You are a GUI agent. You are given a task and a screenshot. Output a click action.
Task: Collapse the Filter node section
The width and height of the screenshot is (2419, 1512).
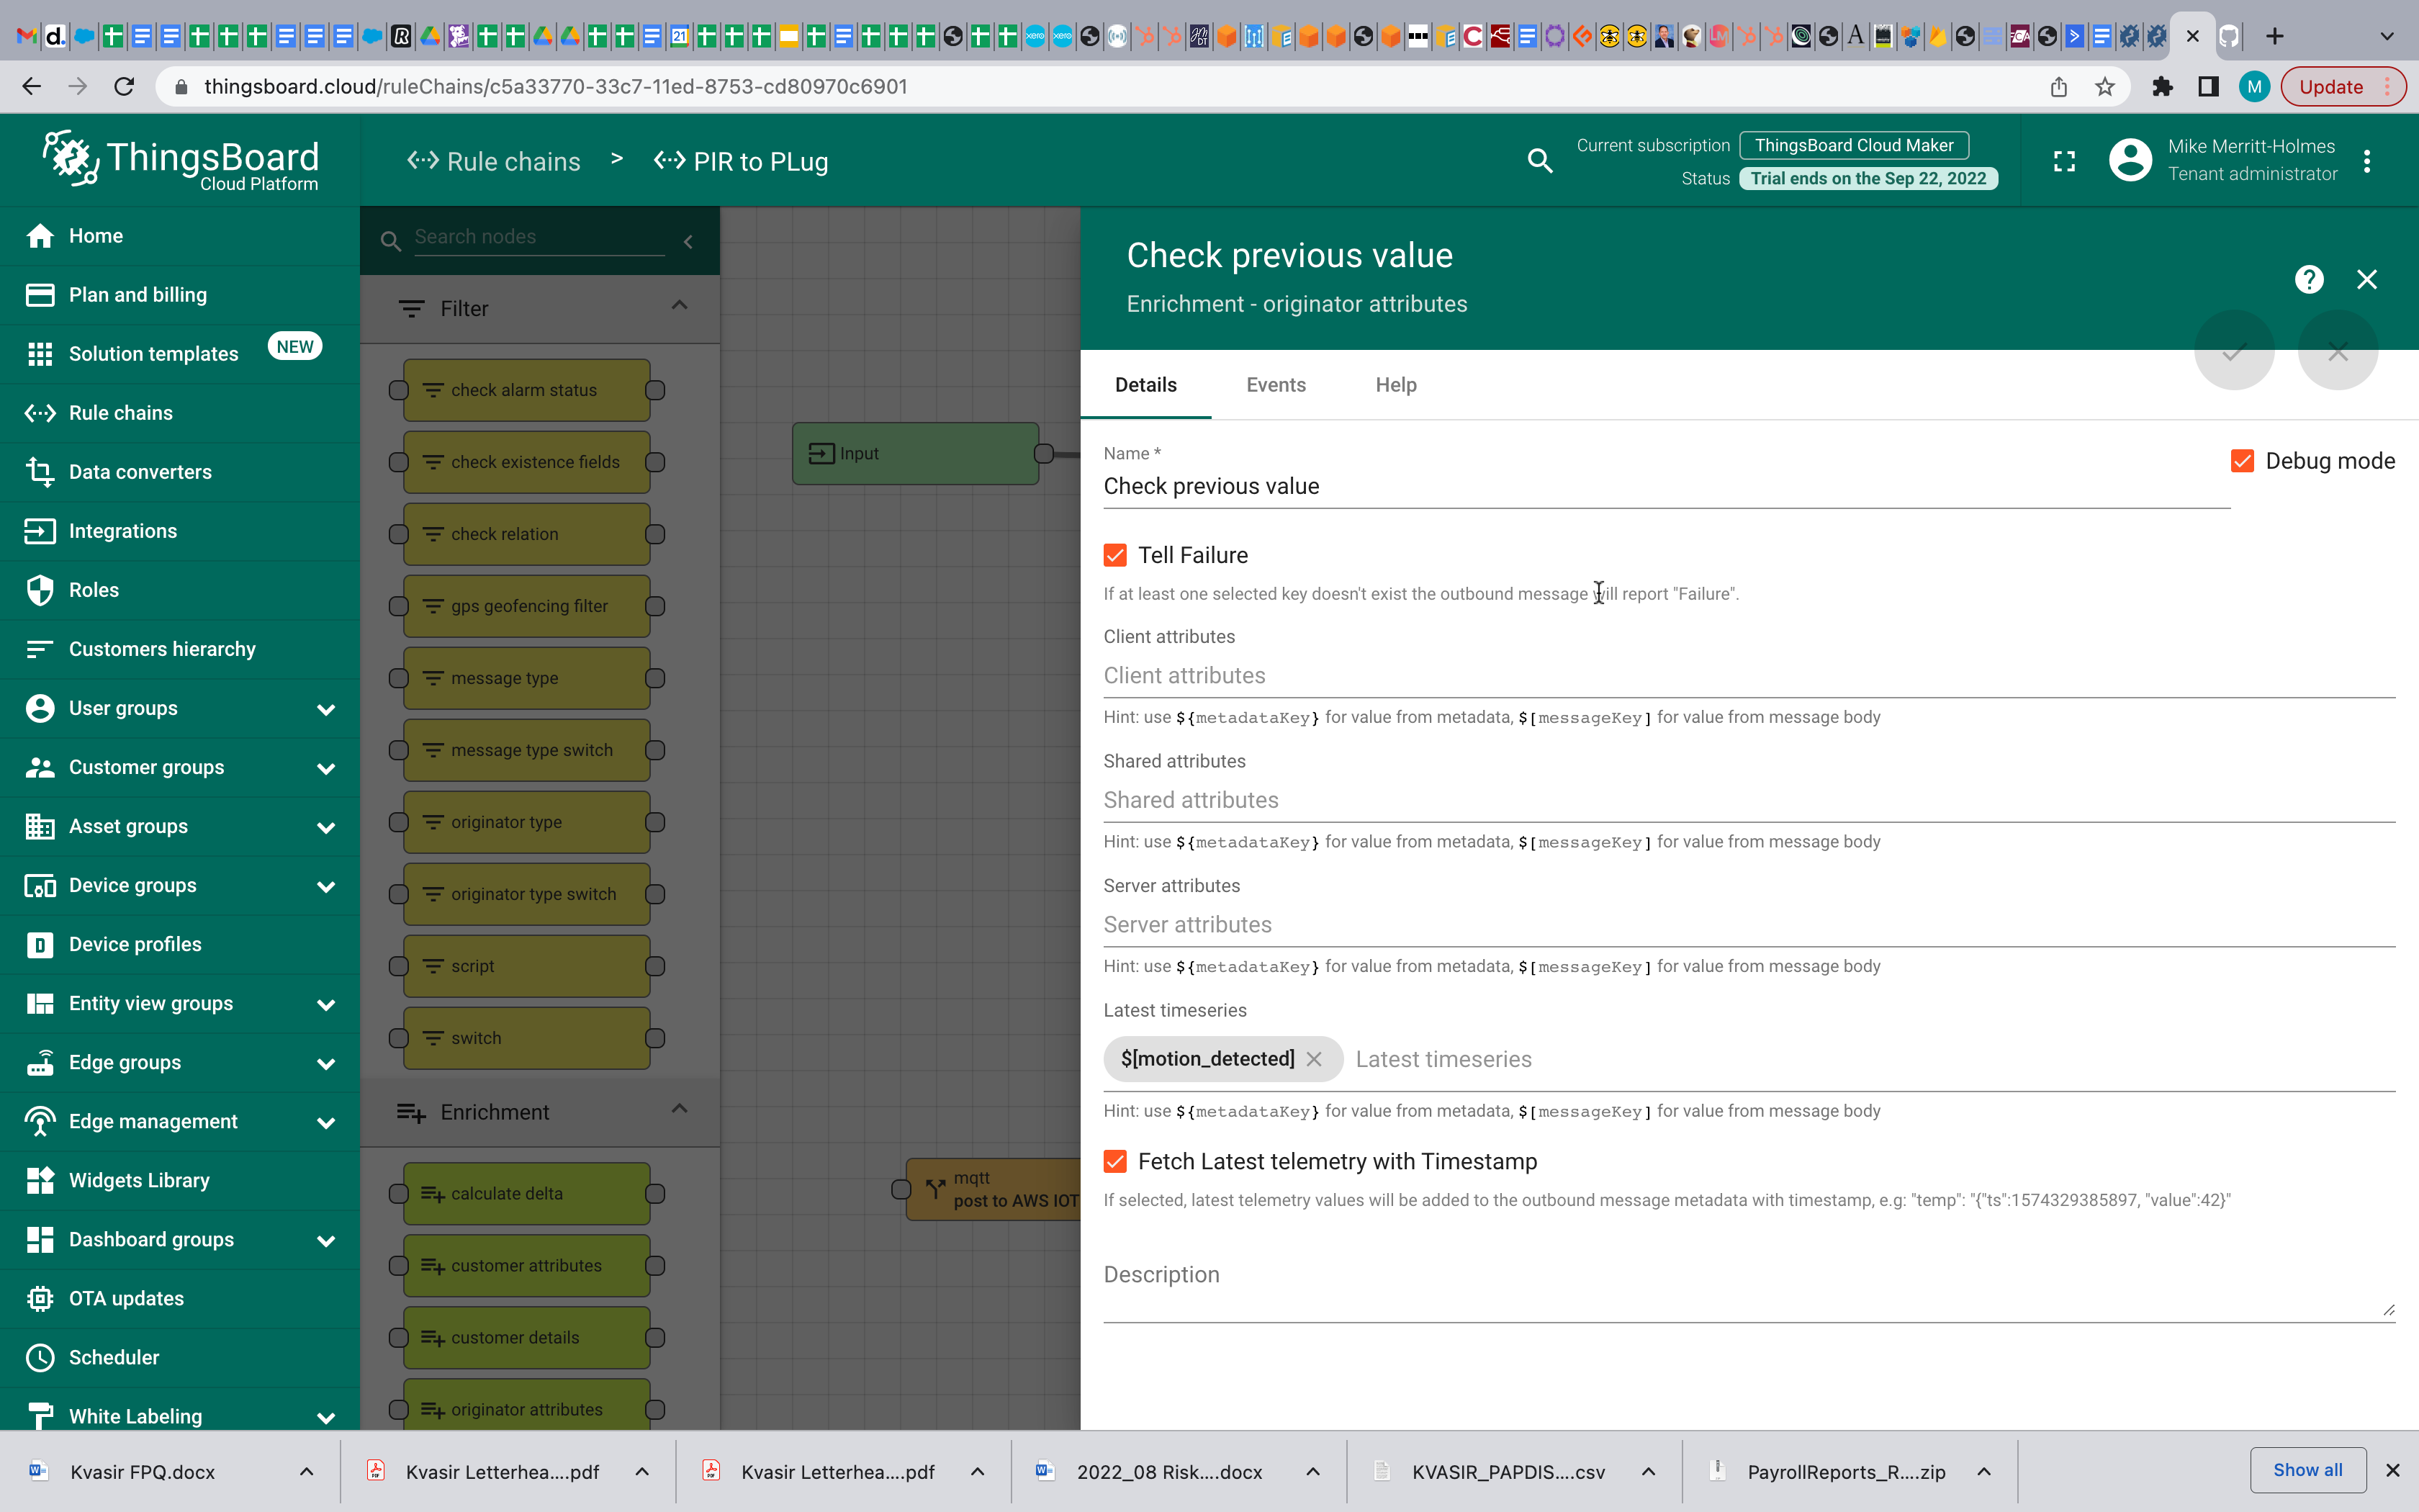tap(679, 306)
